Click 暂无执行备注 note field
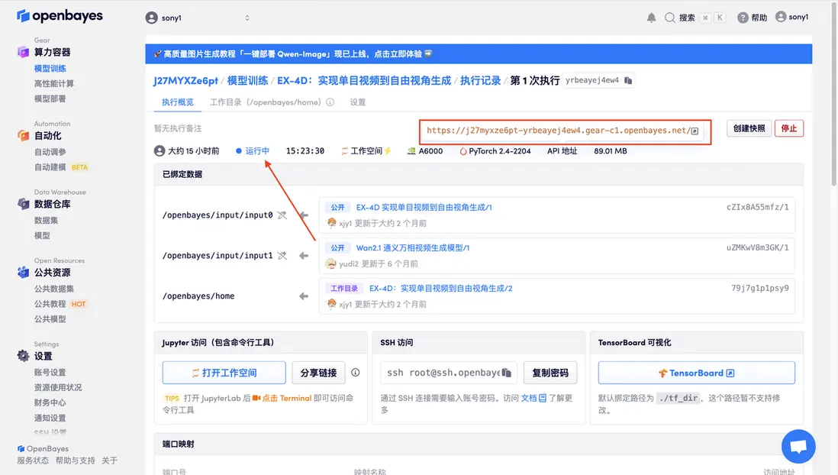 pos(177,128)
